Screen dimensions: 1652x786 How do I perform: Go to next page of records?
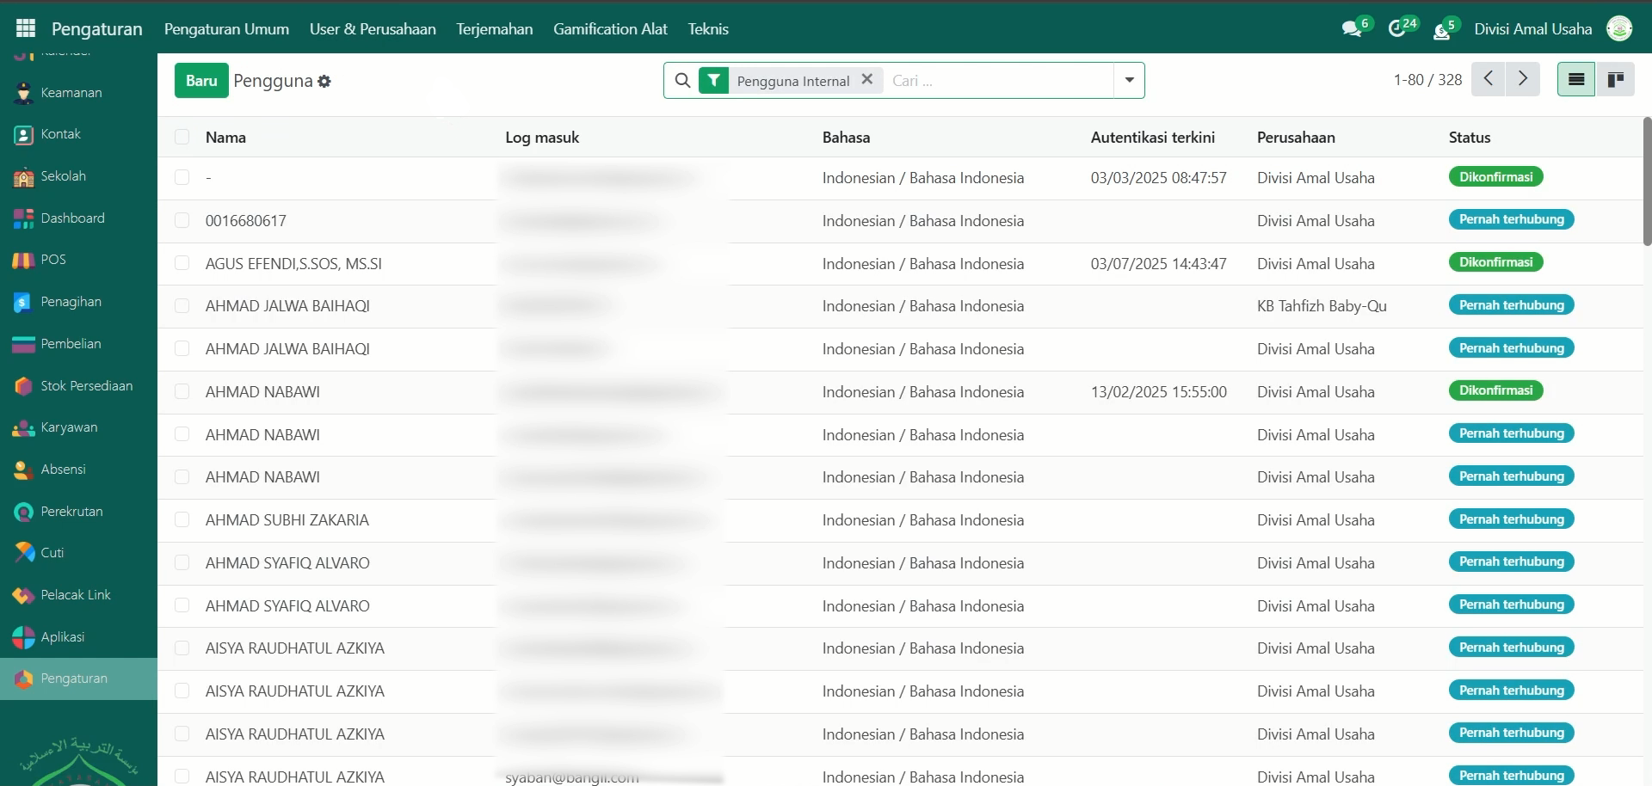[x=1523, y=79]
